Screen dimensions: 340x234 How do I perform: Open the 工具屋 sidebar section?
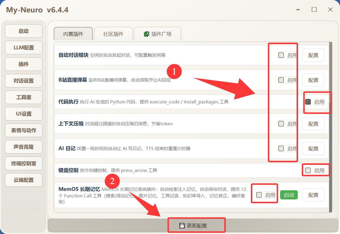tap(24, 97)
